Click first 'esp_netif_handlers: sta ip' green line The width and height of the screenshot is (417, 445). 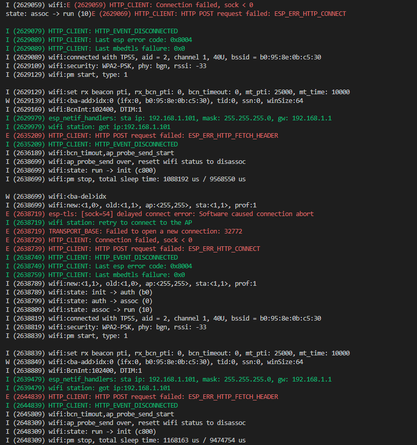pos(169,118)
